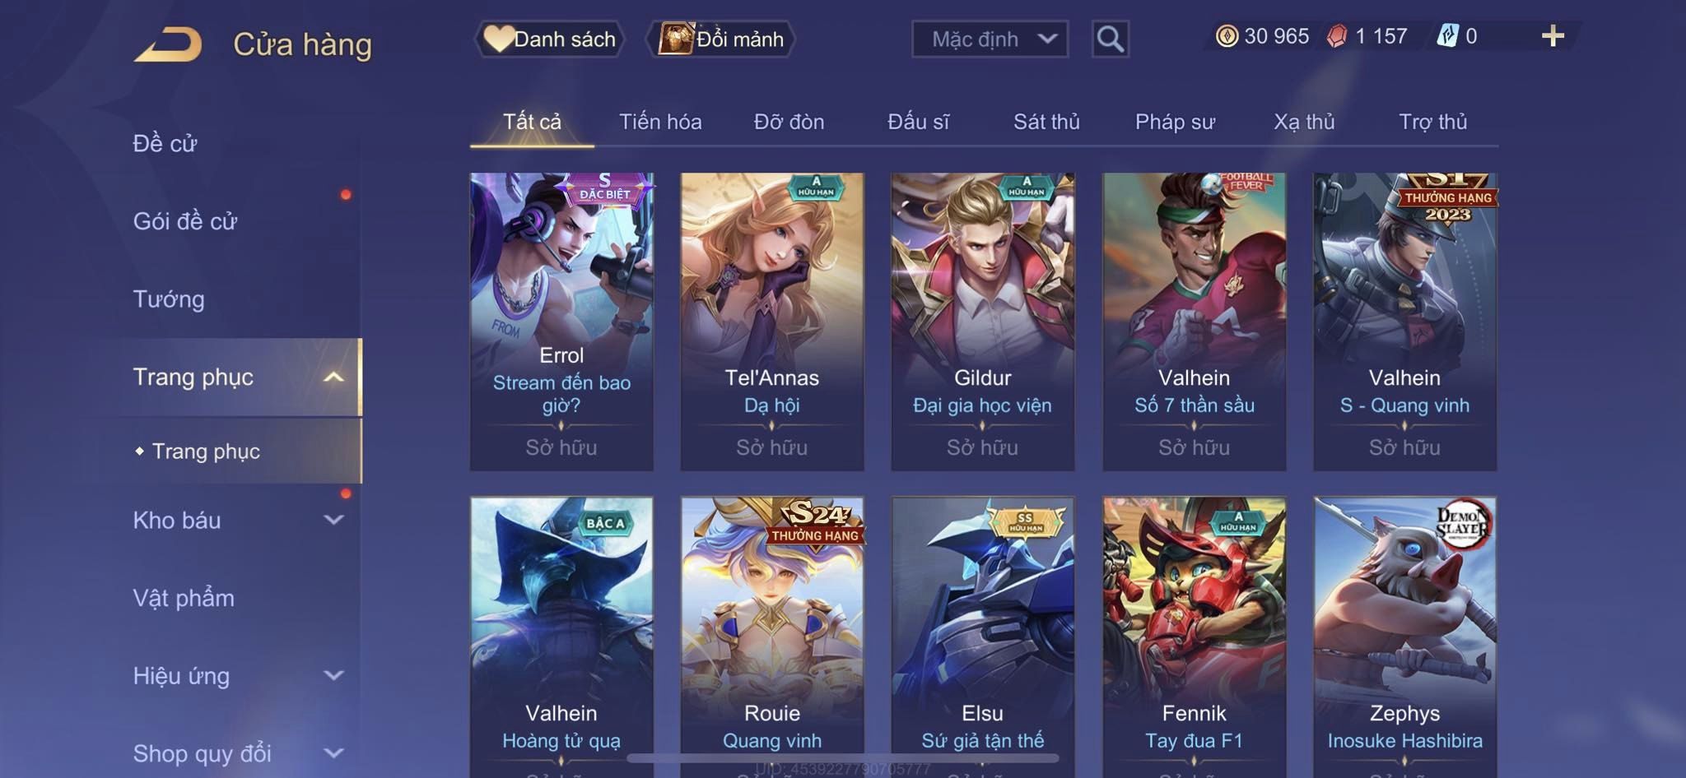Expand the Shop quy đổi section
1686x778 pixels.
point(333,753)
